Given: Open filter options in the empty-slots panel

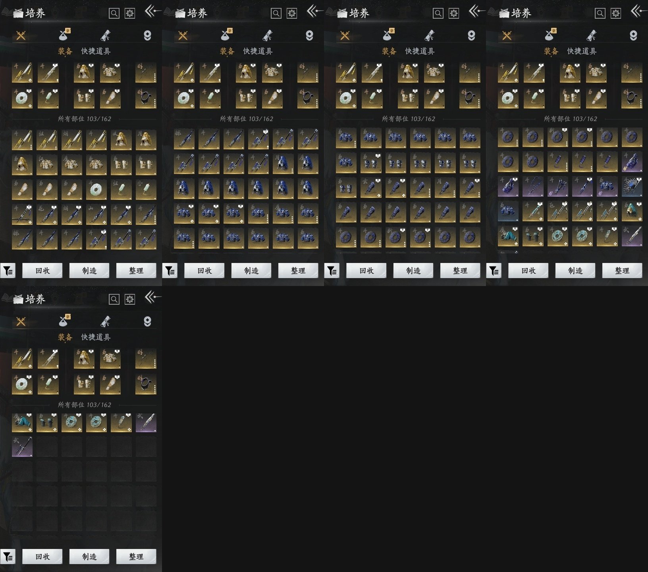Looking at the screenshot, I should (x=8, y=557).
